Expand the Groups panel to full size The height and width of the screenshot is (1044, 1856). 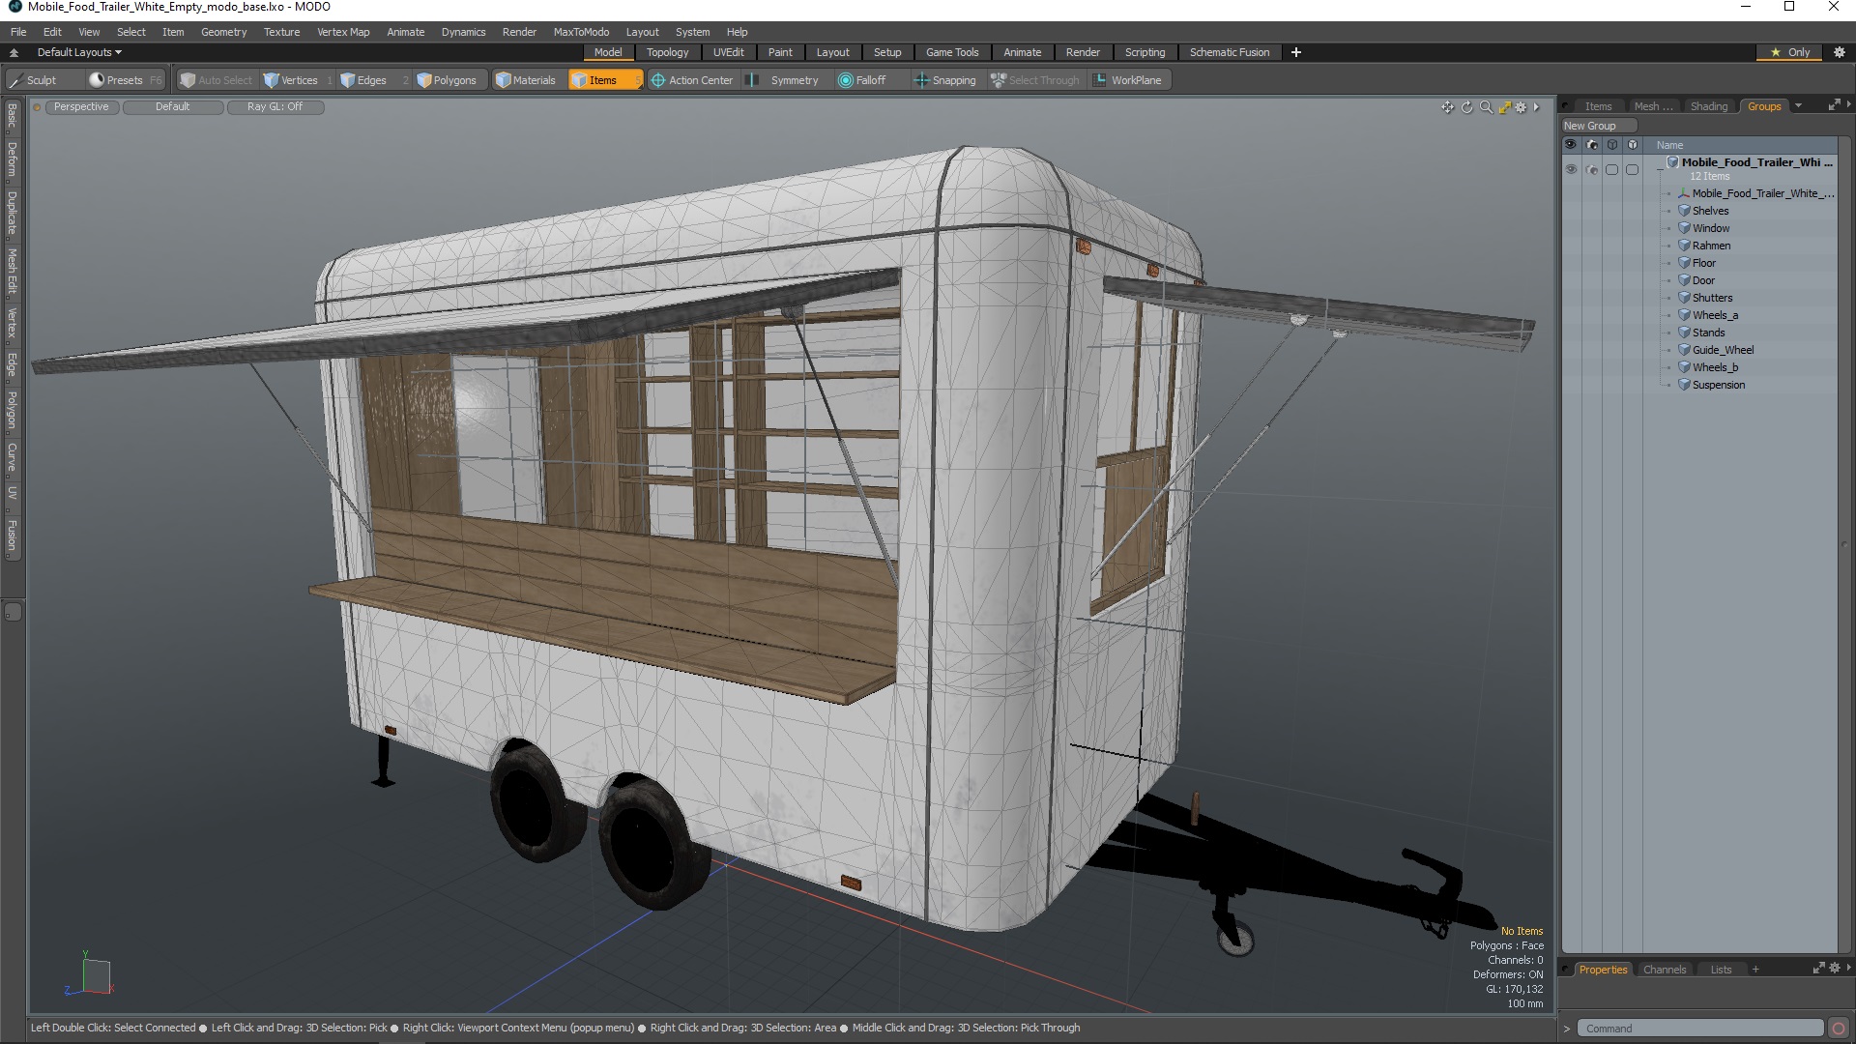point(1834,105)
